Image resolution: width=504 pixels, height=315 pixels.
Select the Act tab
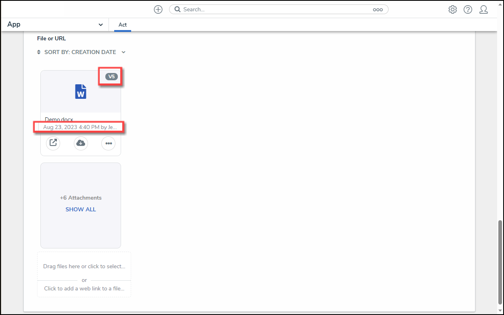pyautogui.click(x=123, y=25)
